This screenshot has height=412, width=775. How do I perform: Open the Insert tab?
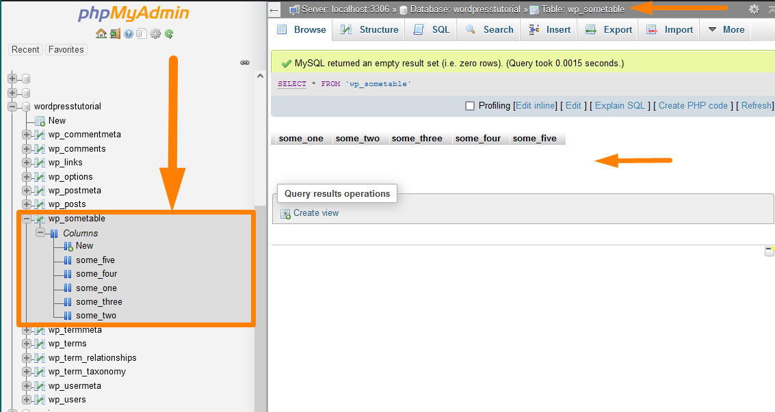coord(549,29)
